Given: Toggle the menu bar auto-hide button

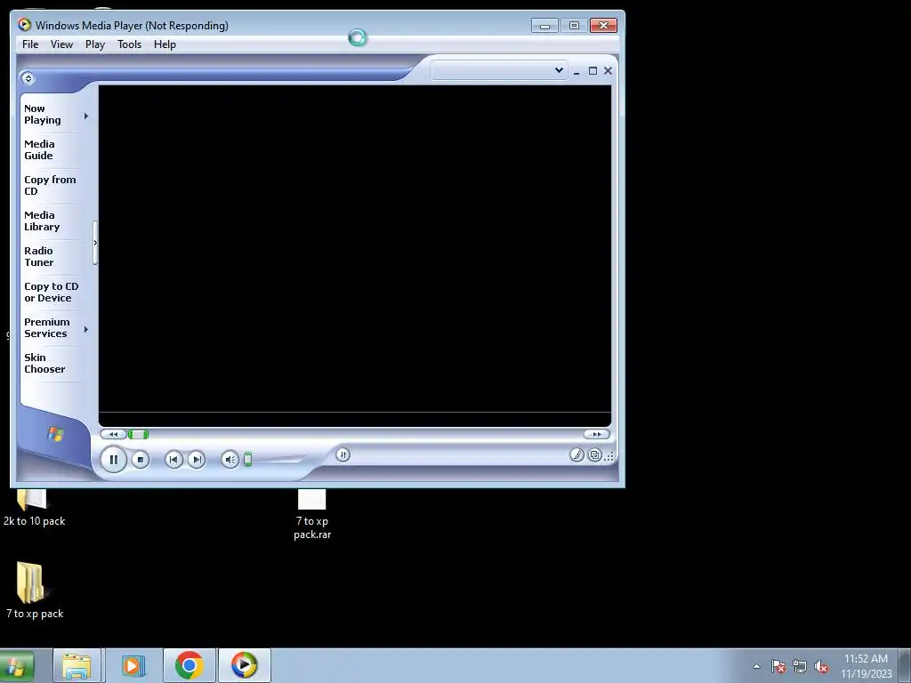Looking at the screenshot, I should [x=28, y=78].
